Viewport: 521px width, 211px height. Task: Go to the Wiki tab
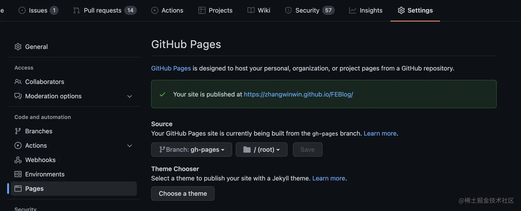259,10
